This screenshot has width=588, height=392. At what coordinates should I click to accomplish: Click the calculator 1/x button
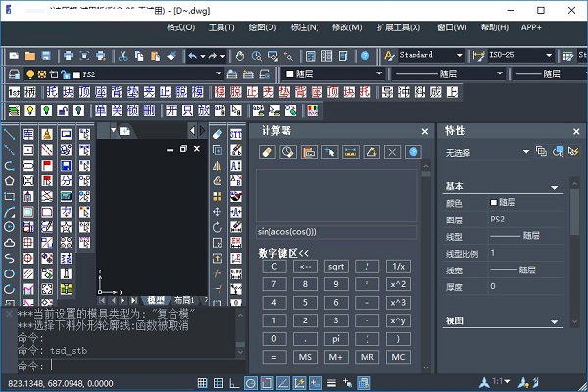point(398,267)
